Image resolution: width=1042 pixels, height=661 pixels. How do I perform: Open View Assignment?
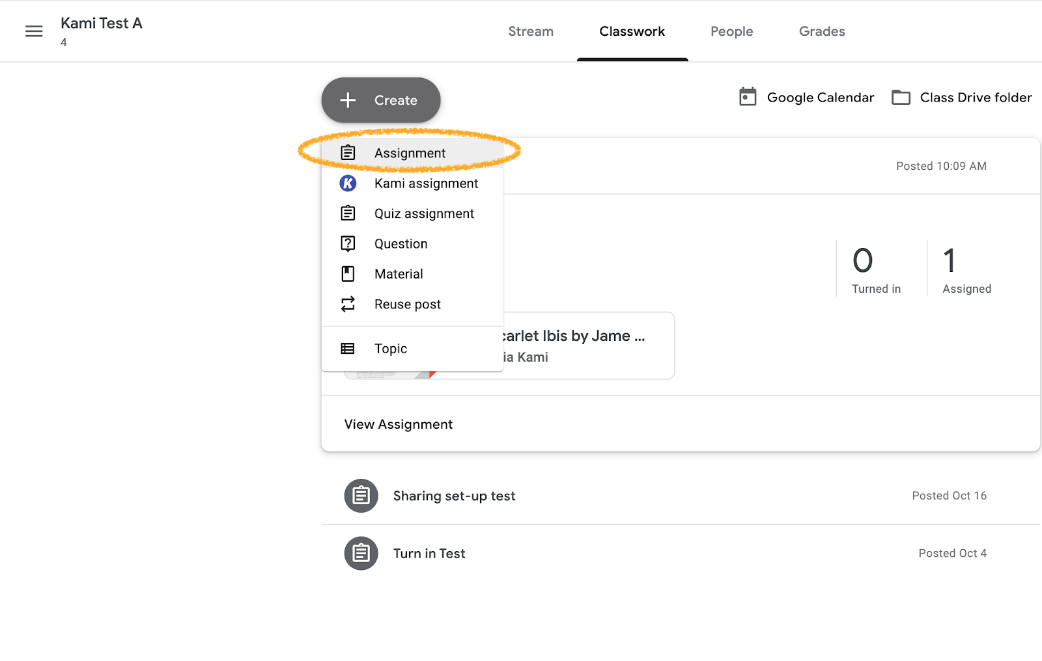pos(398,424)
